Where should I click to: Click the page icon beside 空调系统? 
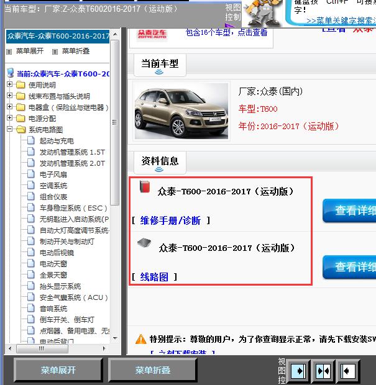pyautogui.click(x=30, y=185)
